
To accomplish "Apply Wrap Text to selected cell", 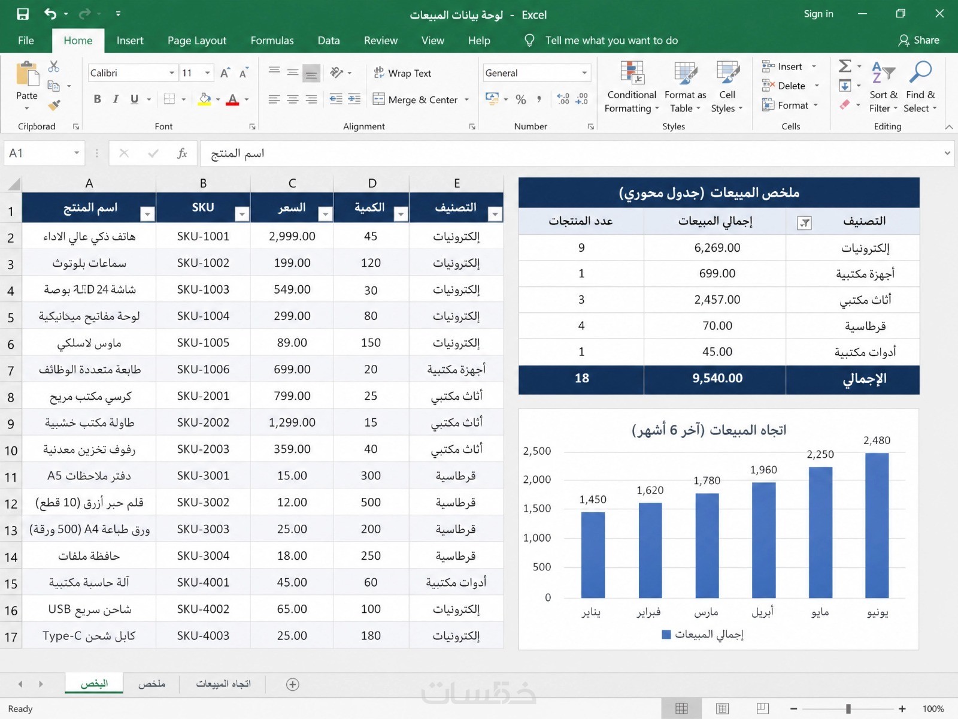I will pos(402,73).
